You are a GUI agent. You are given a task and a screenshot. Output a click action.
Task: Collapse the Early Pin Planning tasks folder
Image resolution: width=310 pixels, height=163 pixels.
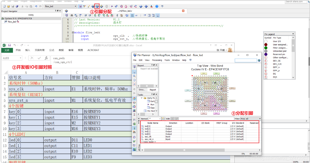click(142, 98)
